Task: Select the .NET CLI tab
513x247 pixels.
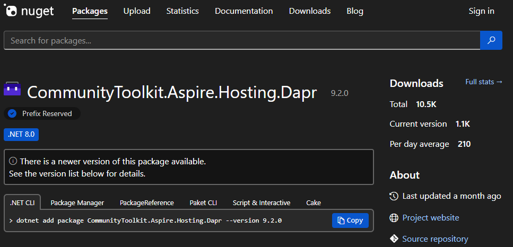Action: point(22,202)
